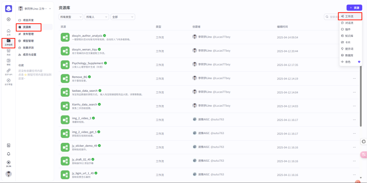Click the 编辑时间 column header
367x183 pixels.
tap(282, 27)
